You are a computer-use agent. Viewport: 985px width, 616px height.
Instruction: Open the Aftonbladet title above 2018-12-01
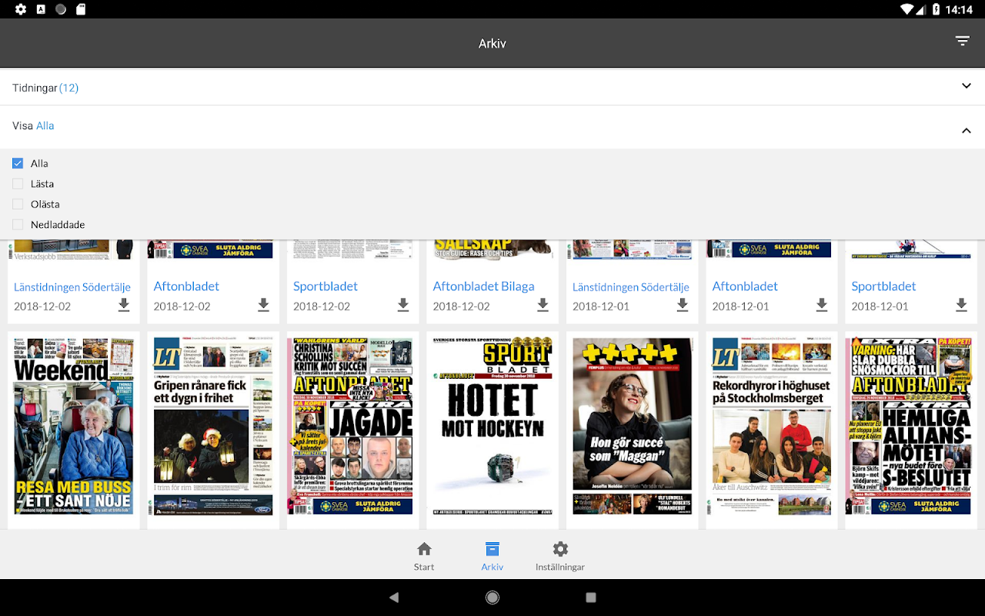745,286
